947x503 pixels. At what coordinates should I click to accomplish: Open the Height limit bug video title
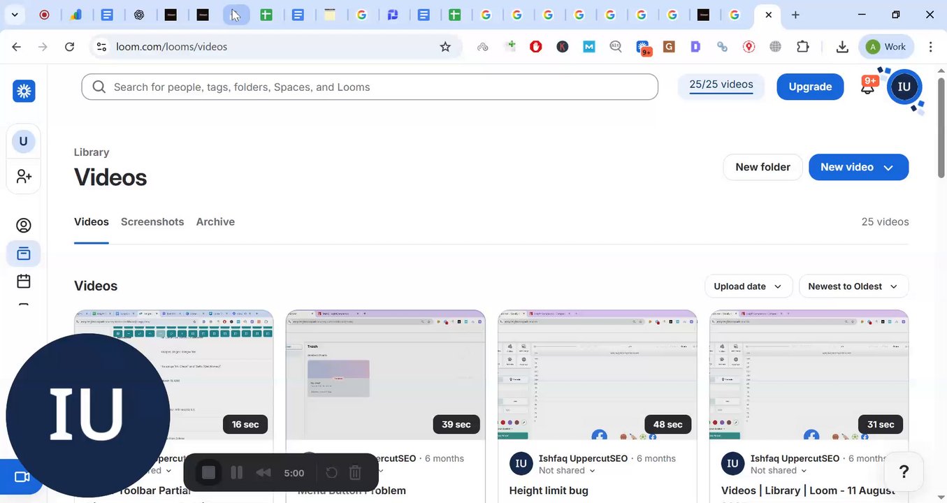pyautogui.click(x=549, y=490)
